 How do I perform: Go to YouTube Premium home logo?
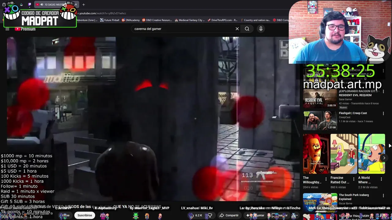tap(25, 29)
